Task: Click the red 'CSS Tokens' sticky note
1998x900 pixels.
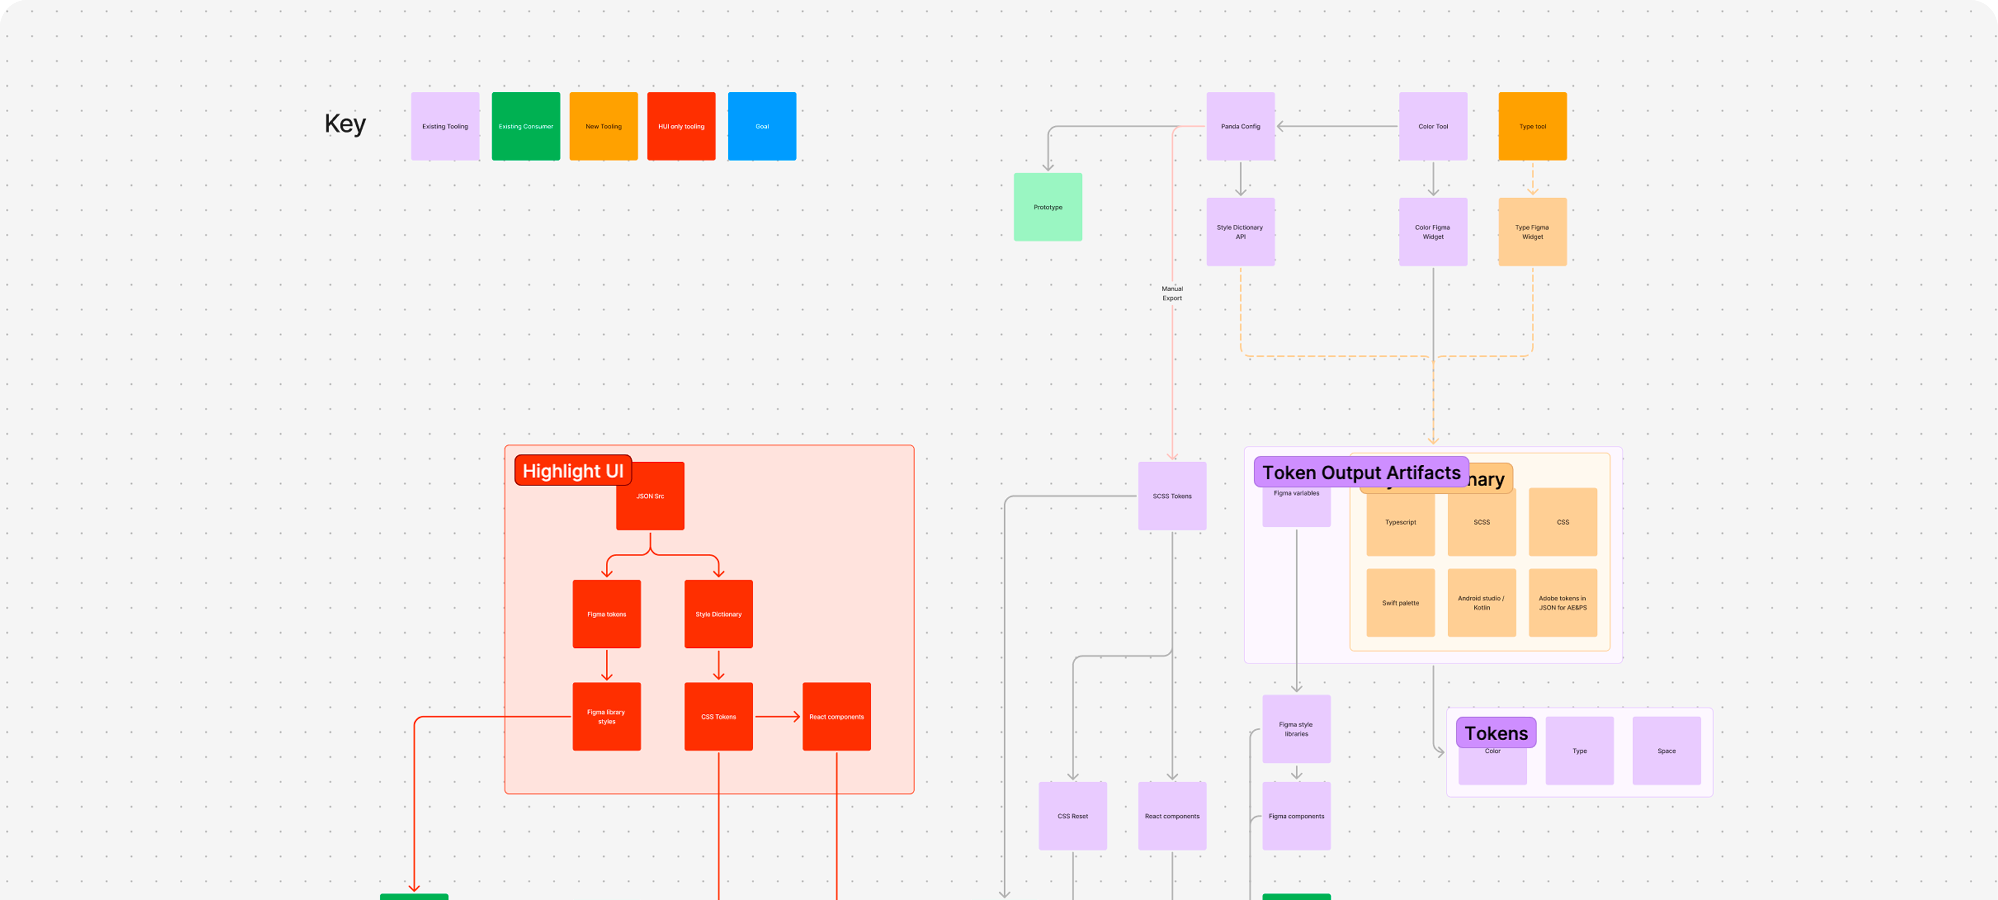Action: [x=718, y=716]
